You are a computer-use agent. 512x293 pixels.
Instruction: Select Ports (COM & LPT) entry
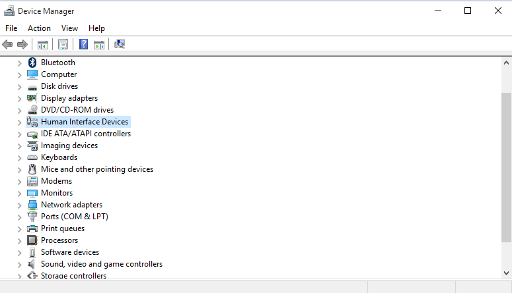coord(75,217)
